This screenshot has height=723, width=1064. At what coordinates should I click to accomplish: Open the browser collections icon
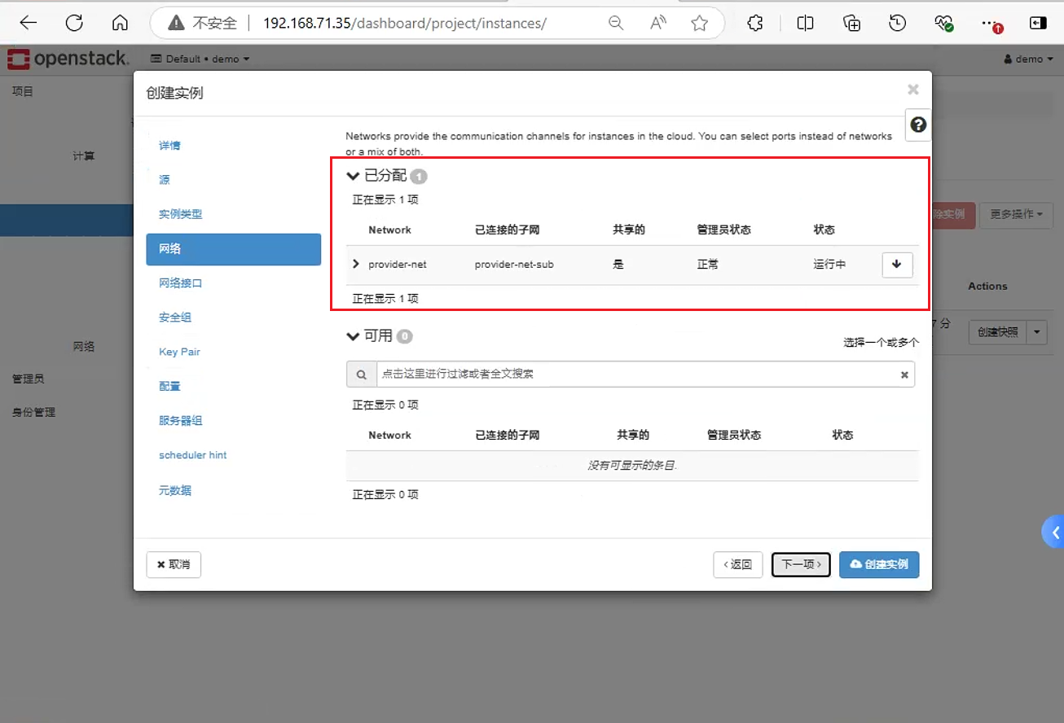[x=851, y=23]
